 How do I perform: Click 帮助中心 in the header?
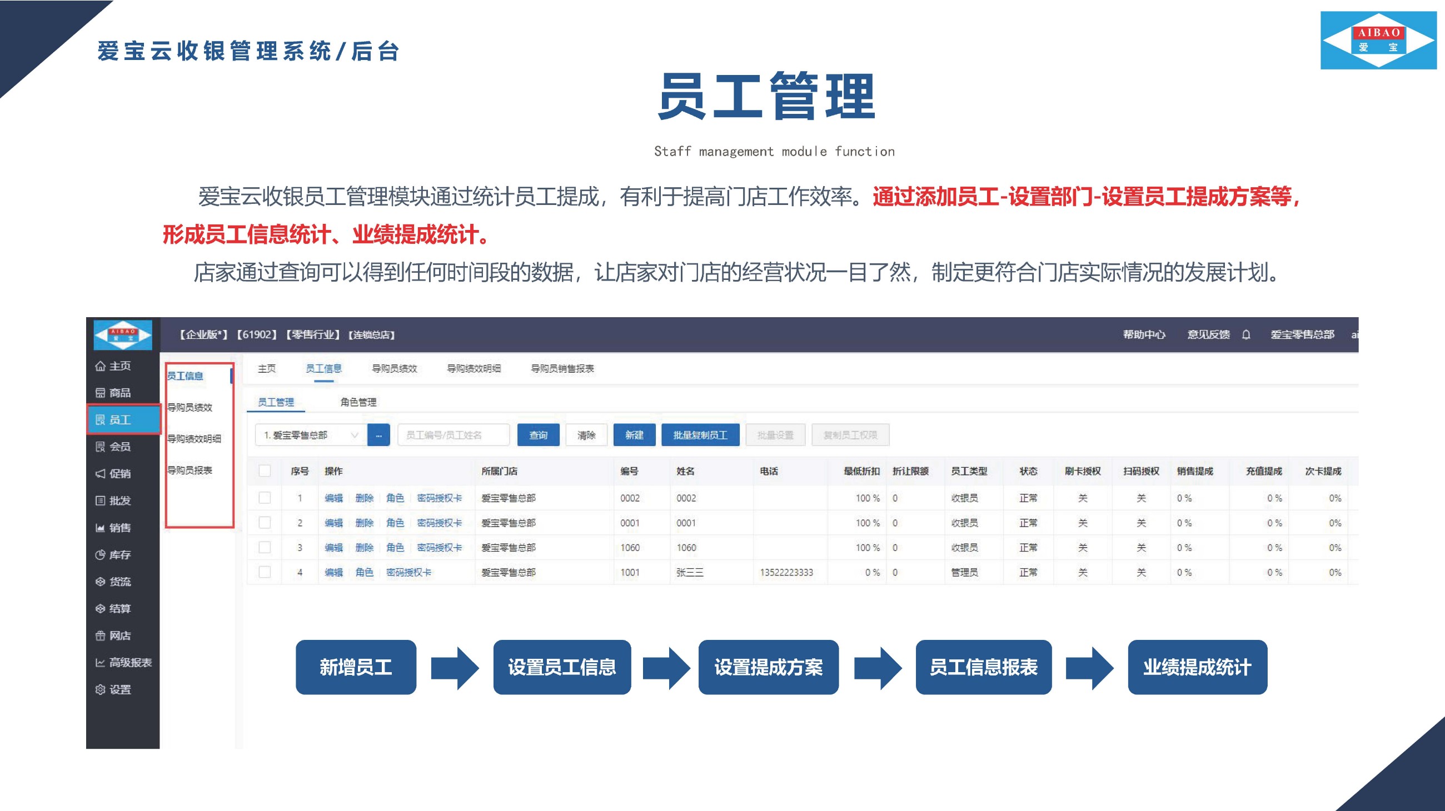coord(1144,334)
